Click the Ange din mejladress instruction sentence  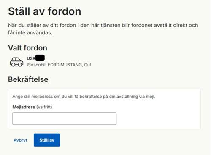point(84,97)
